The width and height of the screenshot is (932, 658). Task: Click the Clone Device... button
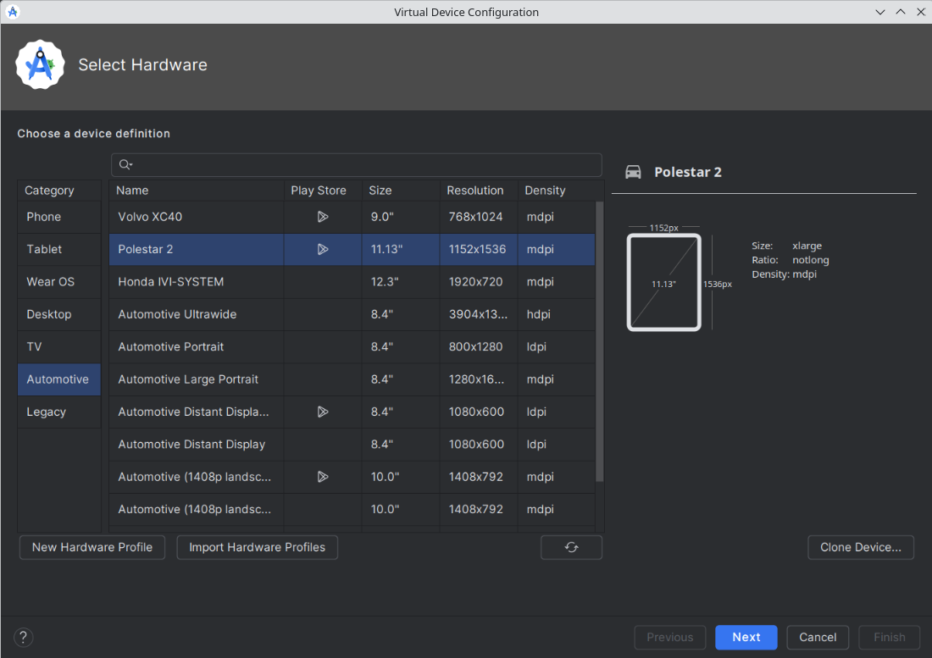click(x=861, y=547)
